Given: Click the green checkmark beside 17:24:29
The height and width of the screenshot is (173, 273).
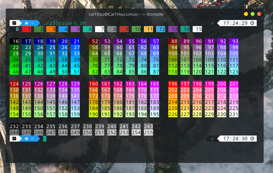Looking at the screenshot, I should (213, 23).
